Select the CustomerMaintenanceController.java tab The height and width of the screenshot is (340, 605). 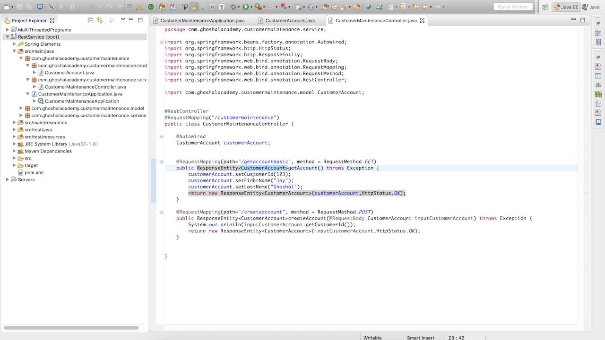coord(376,20)
